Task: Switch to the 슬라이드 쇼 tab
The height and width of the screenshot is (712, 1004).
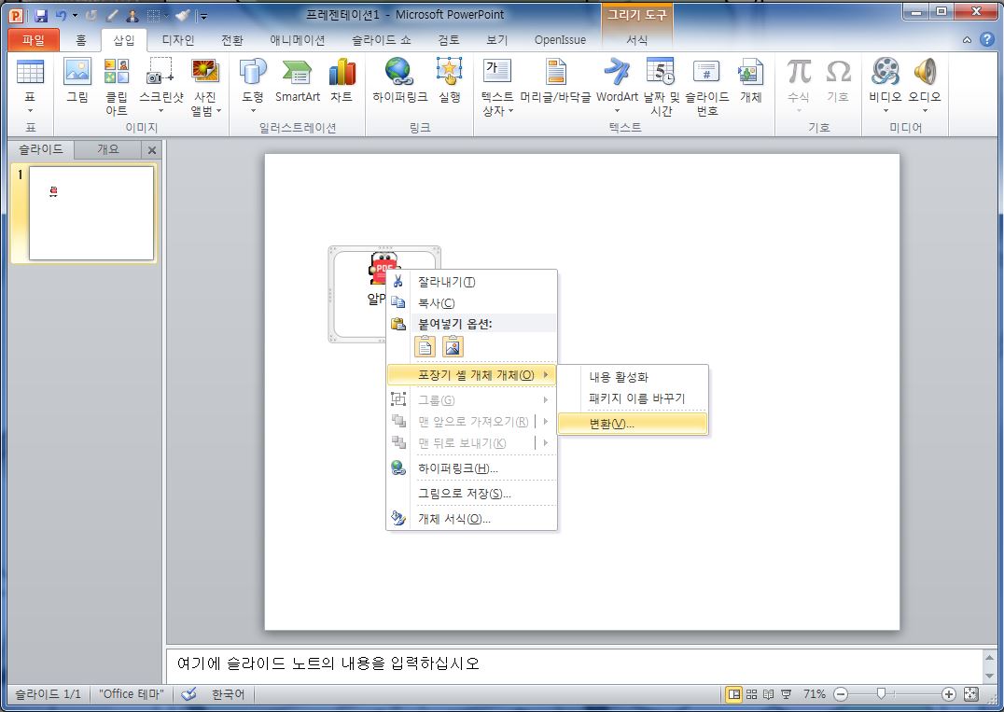Action: [x=381, y=40]
